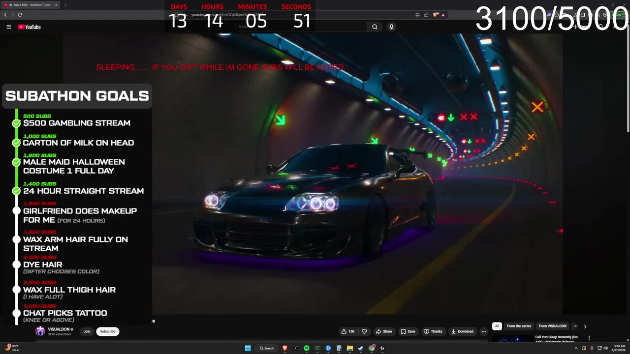Open more actions ellipsis menu
Screen dimensions: 630x354
click(x=484, y=331)
